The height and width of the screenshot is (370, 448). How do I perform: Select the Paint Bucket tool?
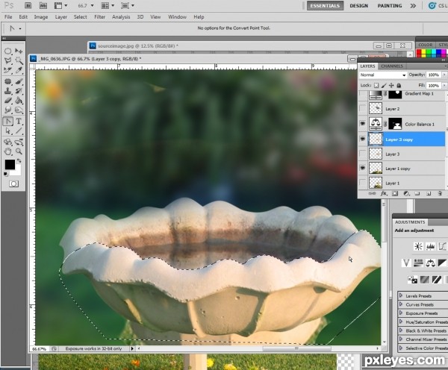coord(19,101)
